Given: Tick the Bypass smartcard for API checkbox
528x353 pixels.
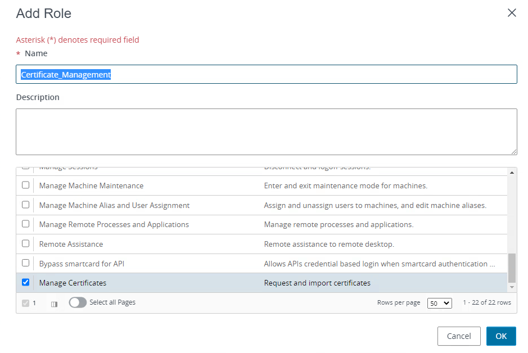Looking at the screenshot, I should click(26, 263).
